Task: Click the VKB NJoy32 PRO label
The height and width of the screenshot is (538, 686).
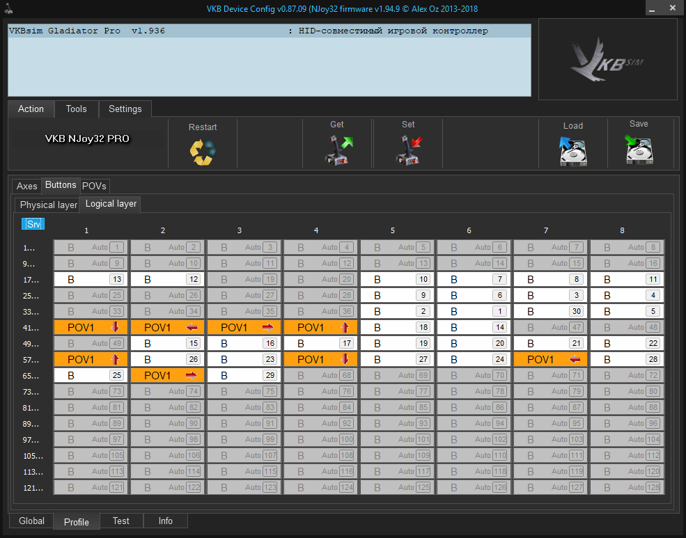Action: [87, 139]
